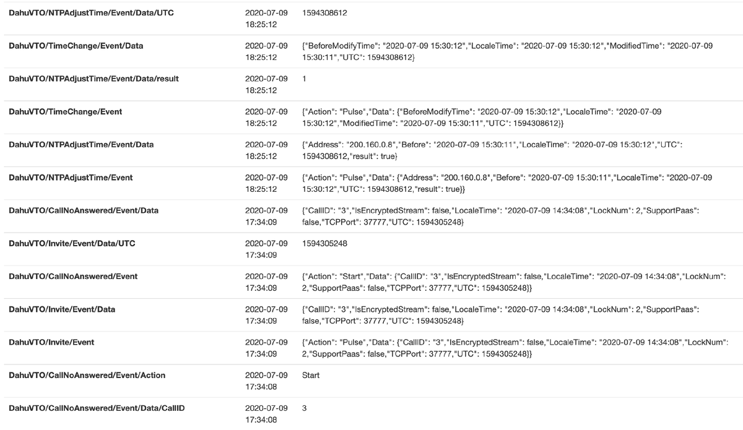Click the DahuVTO/CallNoAnswered/Event topic

(73, 277)
